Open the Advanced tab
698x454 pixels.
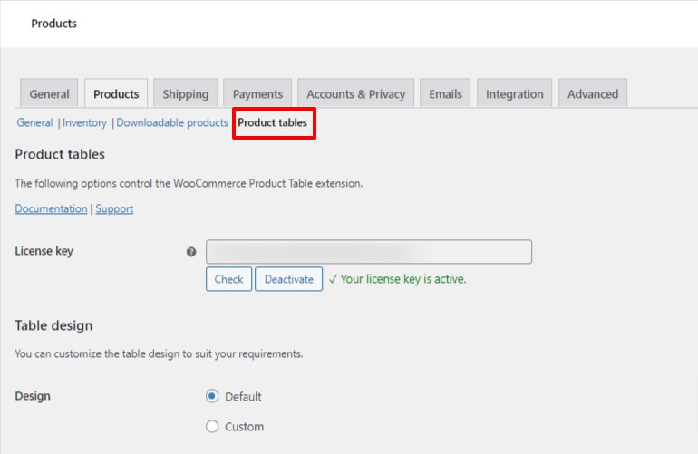point(593,94)
